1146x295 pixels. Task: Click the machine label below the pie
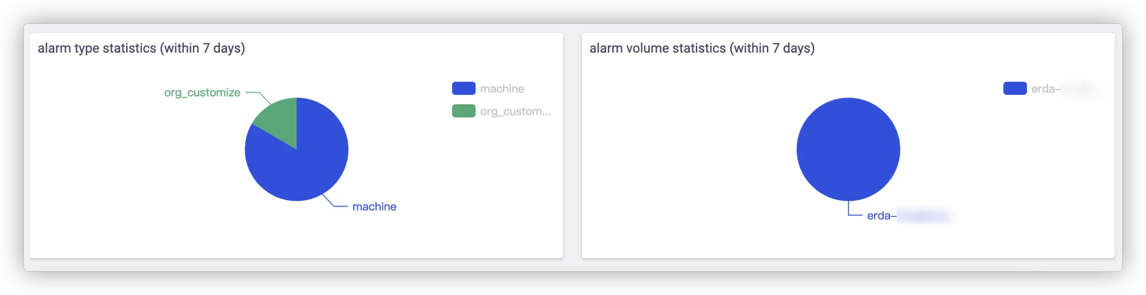click(x=374, y=207)
